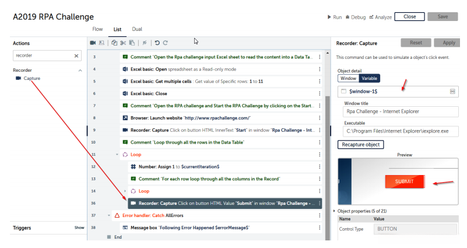
Task: Click the Copy toolbar icon
Action: (x=114, y=43)
